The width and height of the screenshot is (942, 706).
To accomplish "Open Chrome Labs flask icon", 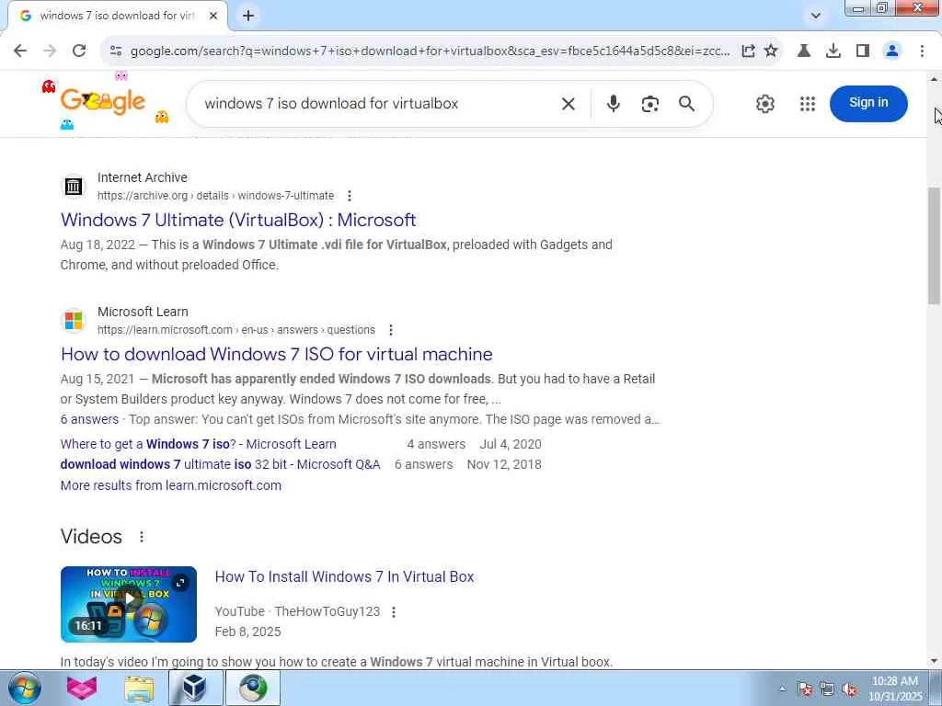I will pyautogui.click(x=804, y=51).
